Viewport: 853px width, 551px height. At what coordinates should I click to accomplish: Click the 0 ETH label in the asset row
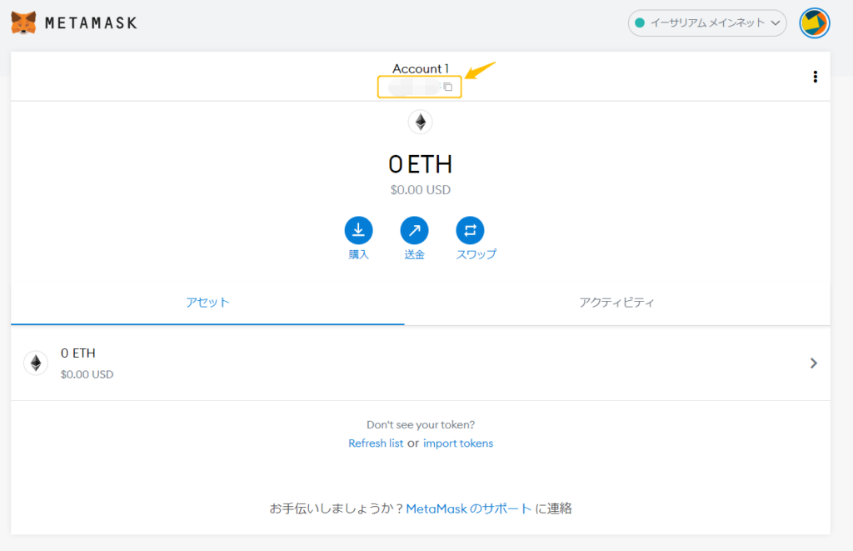tap(77, 353)
